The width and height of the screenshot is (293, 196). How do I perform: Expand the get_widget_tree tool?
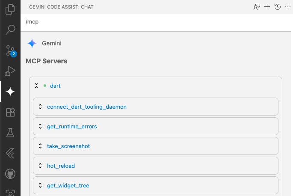click(40, 185)
